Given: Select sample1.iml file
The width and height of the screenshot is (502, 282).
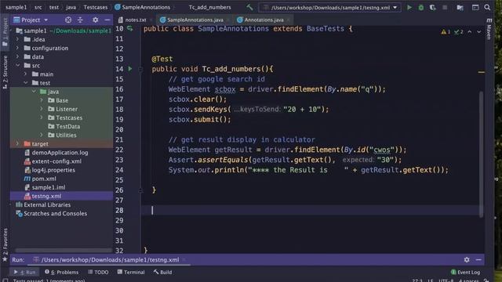Looking at the screenshot, I should (49, 187).
